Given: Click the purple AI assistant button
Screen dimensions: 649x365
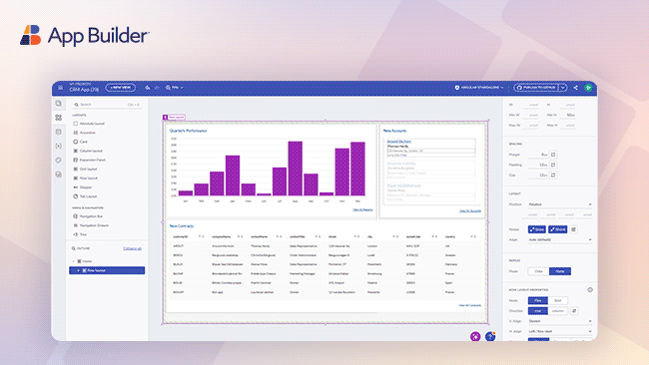Looking at the screenshot, I should pyautogui.click(x=475, y=336).
